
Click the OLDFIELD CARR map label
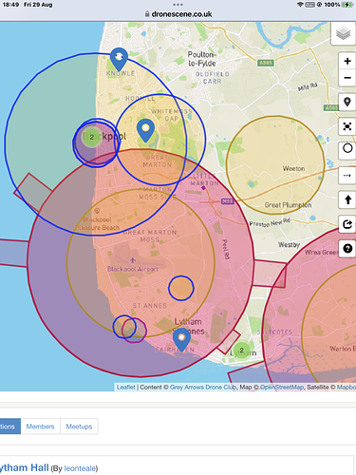tap(213, 78)
